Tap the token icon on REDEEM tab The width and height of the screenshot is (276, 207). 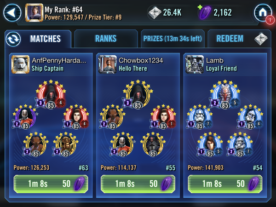(261, 39)
